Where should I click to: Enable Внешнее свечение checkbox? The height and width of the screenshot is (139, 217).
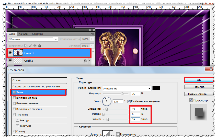pyautogui.click(x=14, y=103)
